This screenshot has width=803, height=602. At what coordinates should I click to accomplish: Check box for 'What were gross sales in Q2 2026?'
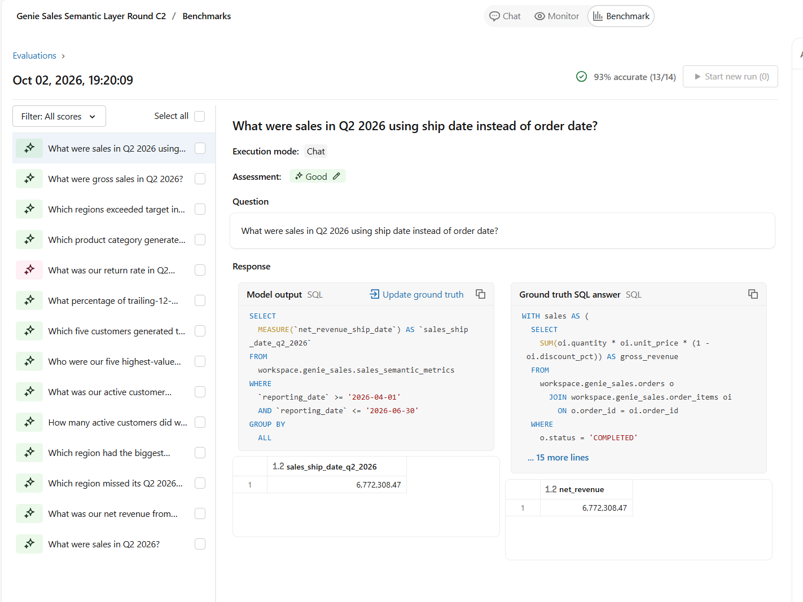(x=200, y=179)
